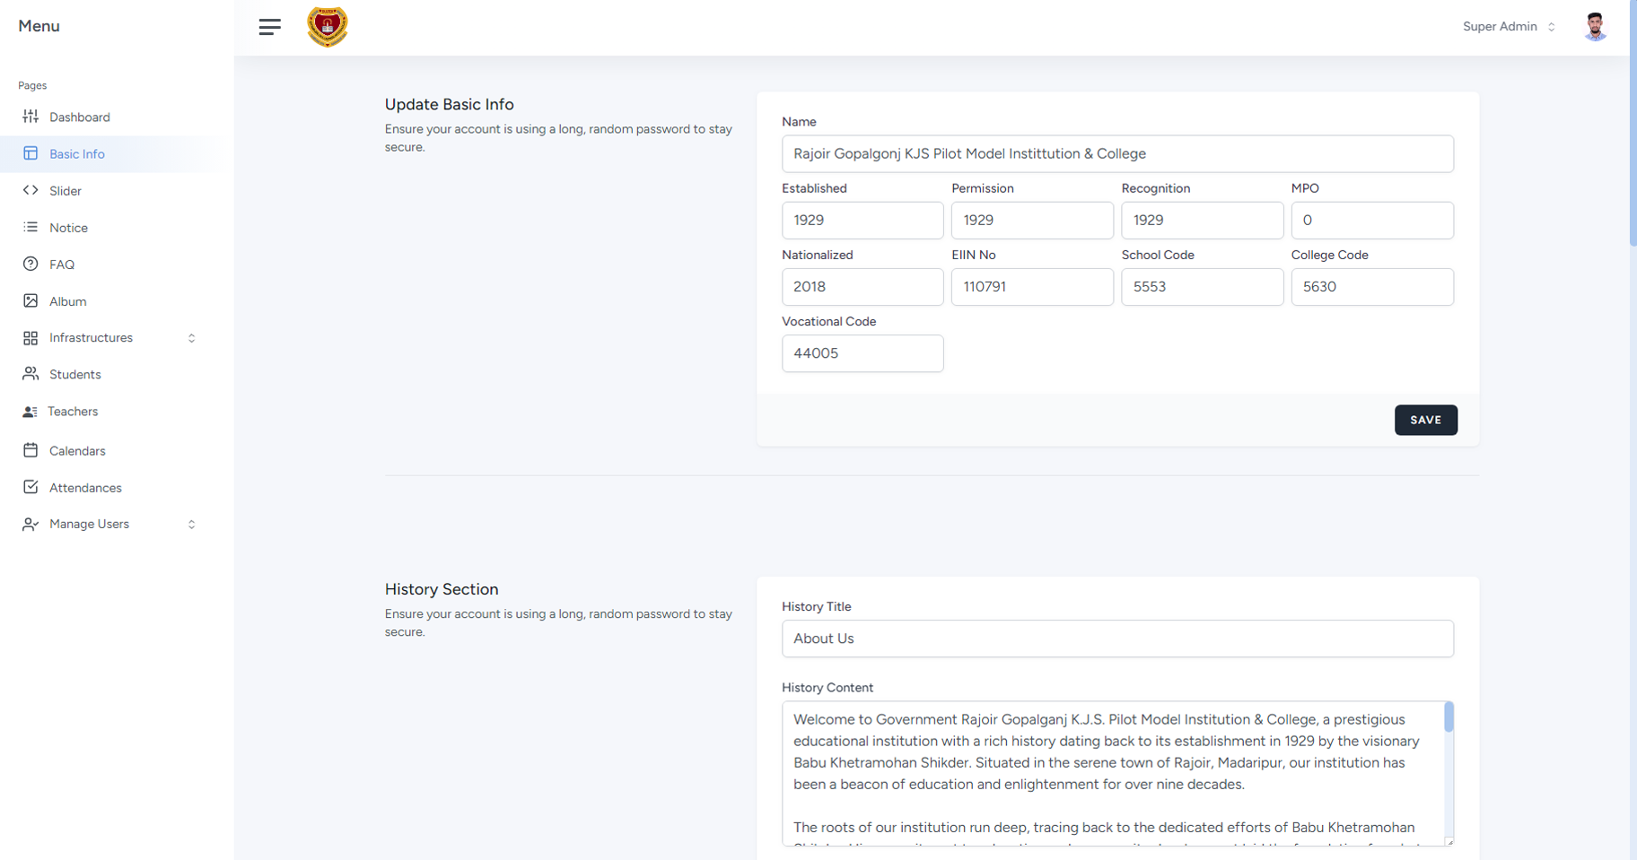The width and height of the screenshot is (1637, 860).
Task: Click the user profile avatar
Action: point(1594,27)
